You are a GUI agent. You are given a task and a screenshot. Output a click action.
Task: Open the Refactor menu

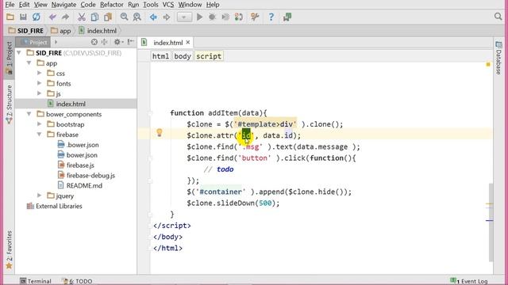[112, 5]
